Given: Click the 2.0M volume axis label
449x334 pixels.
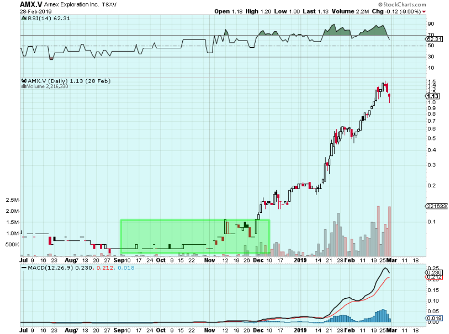Looking at the screenshot, I should click(13, 211).
